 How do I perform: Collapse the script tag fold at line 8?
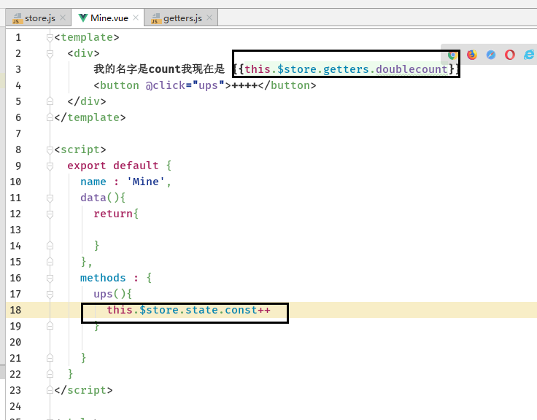pyautogui.click(x=50, y=149)
